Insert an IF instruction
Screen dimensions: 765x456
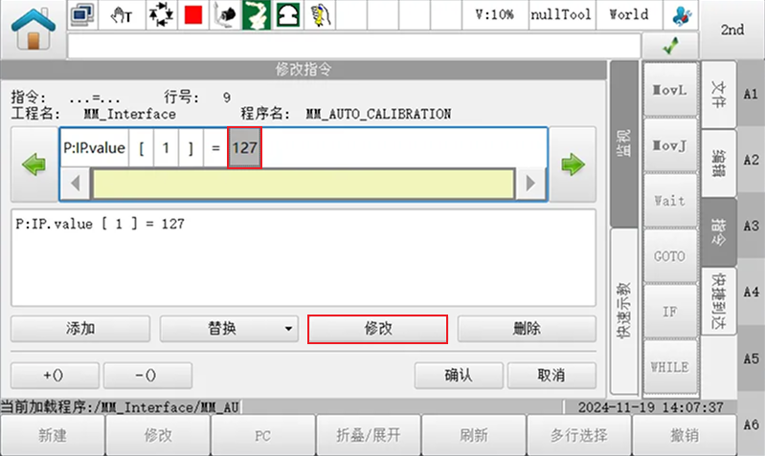(670, 312)
